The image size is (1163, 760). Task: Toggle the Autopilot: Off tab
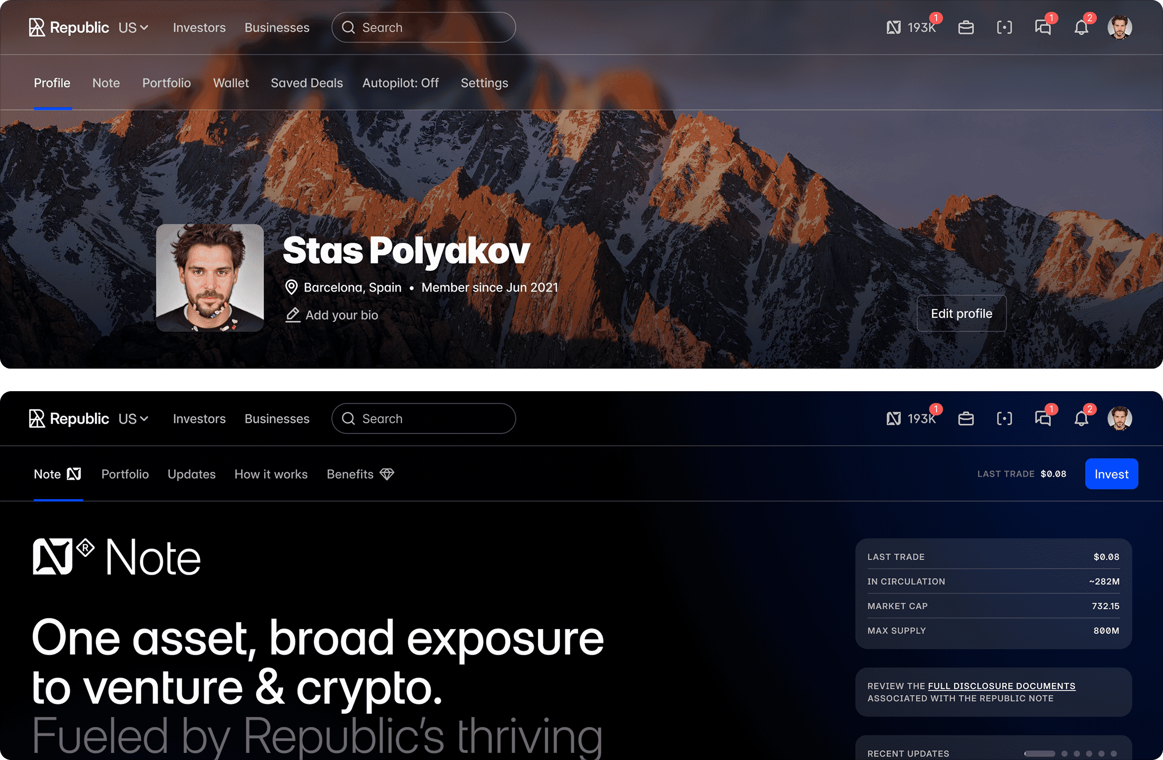[400, 83]
